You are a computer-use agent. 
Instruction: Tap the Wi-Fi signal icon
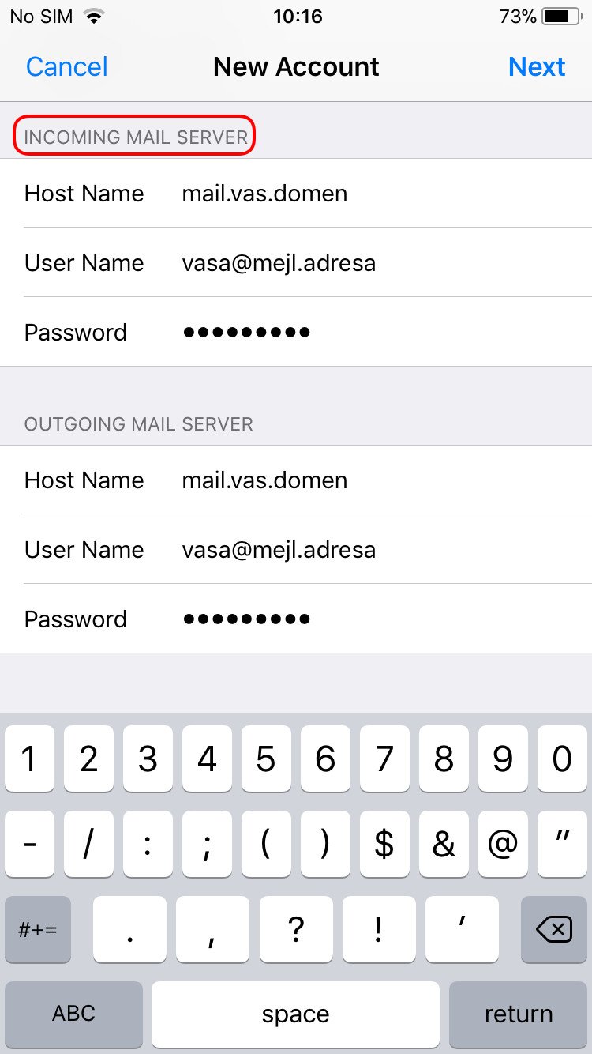[x=95, y=17]
